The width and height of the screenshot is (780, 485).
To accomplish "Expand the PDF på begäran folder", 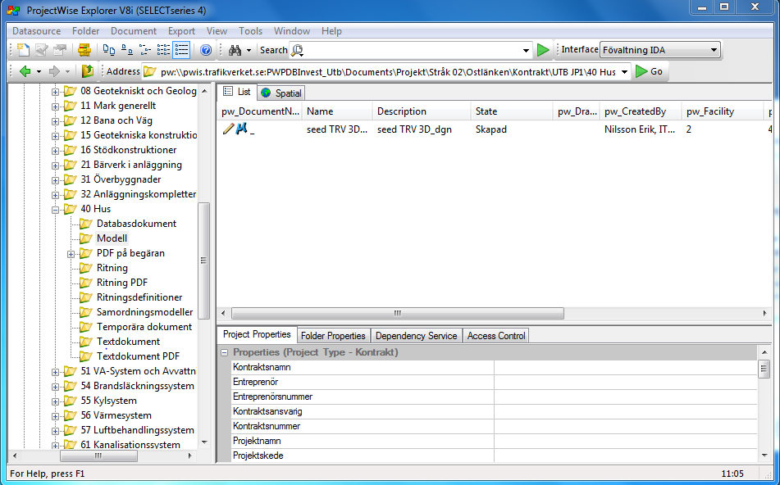I will tap(71, 254).
